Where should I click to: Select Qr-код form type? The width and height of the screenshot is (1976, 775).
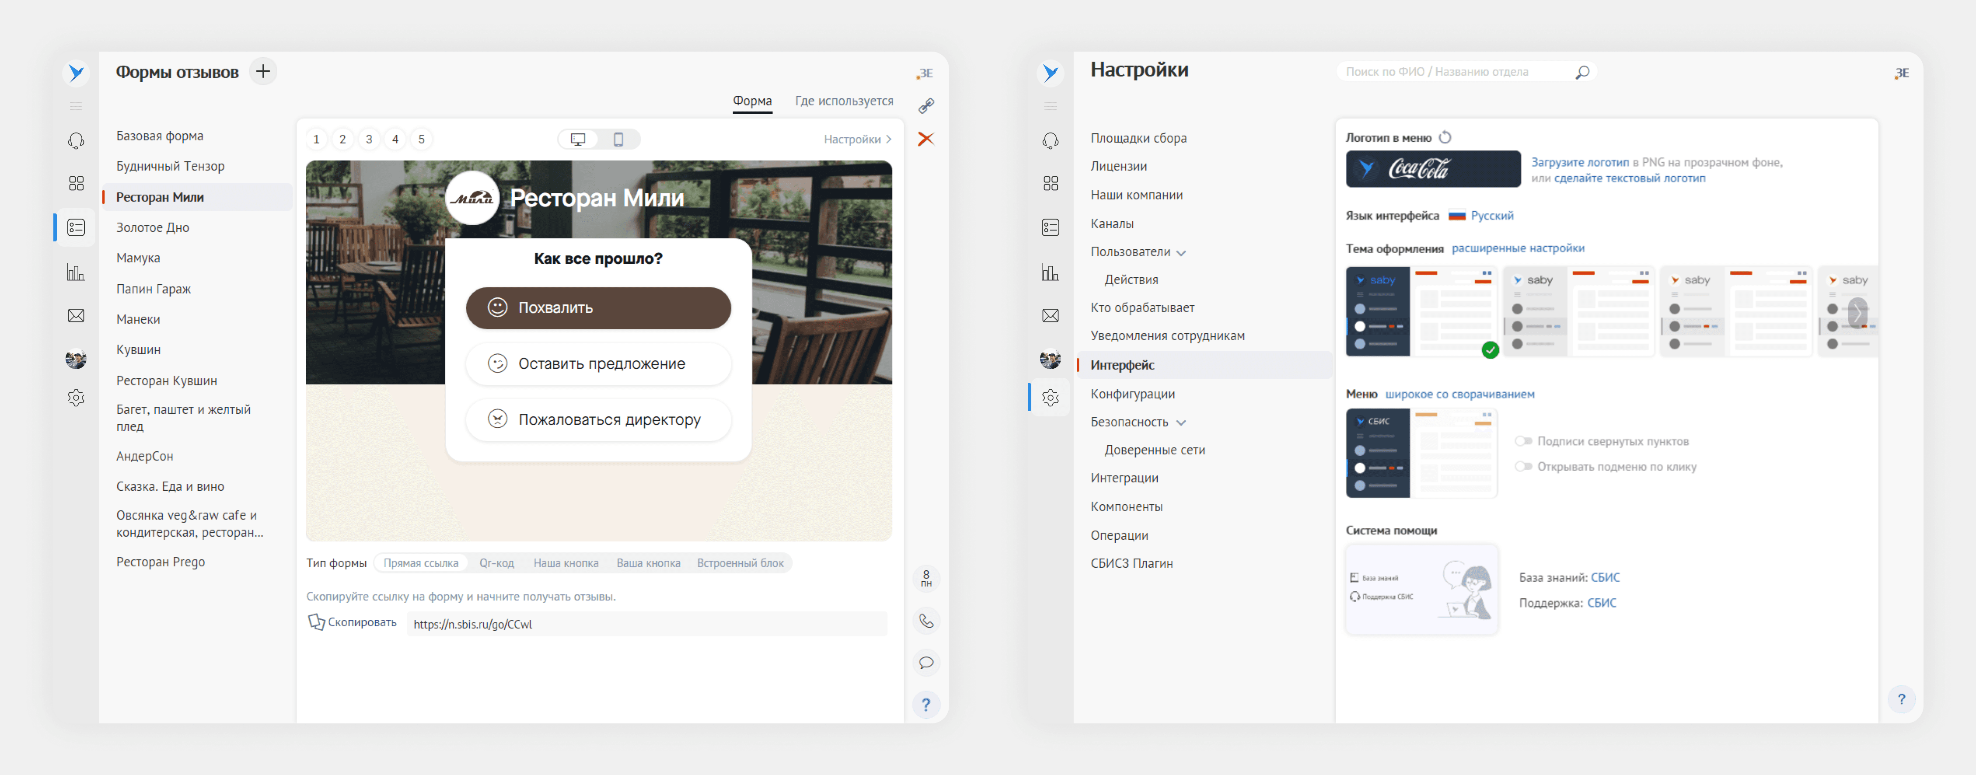pos(496,563)
